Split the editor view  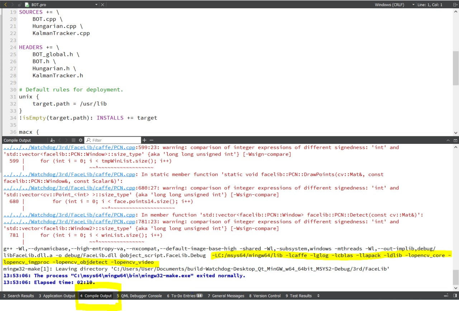click(x=455, y=5)
